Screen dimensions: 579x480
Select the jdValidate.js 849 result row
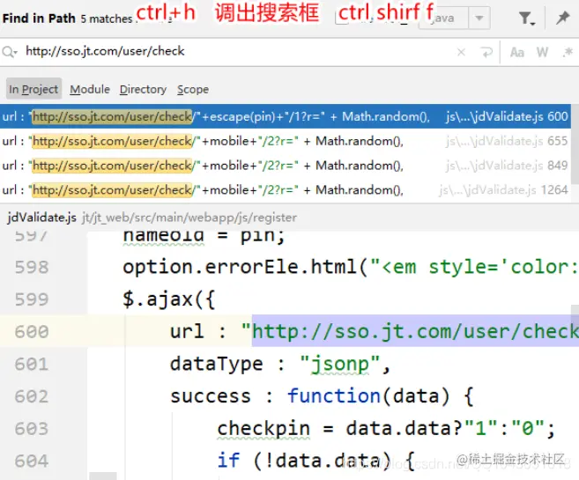285,166
